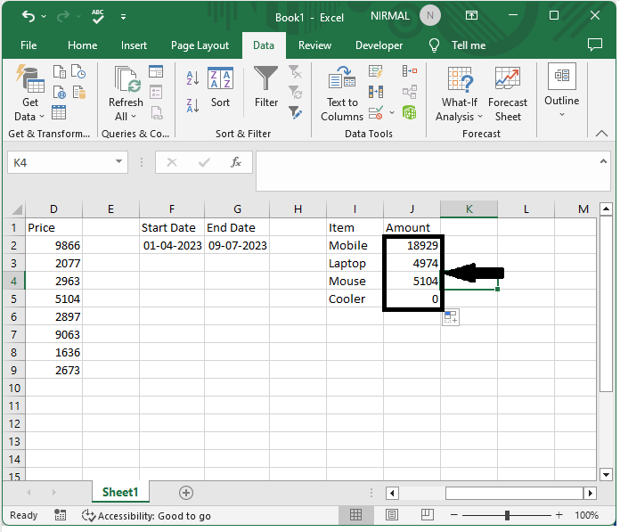Click the horizontal scrollbar right arrow
The height and width of the screenshot is (532, 620).
click(x=591, y=493)
